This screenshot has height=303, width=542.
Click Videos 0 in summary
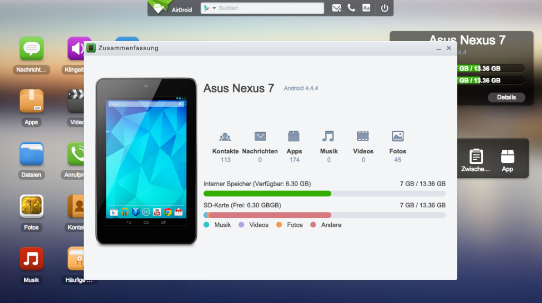[x=363, y=147]
